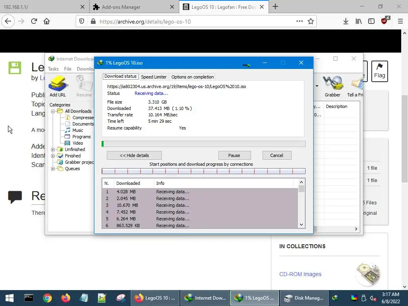This screenshot has height=306, width=408.
Task: Click the Firefox URL address field
Action: (196, 22)
